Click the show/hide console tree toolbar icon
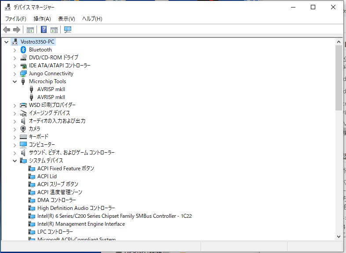The image size is (346, 253). click(x=30, y=29)
